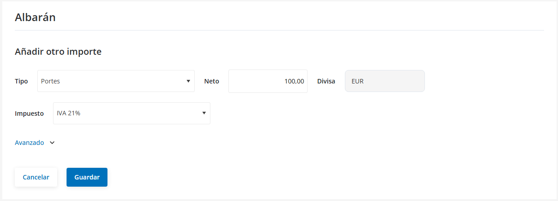Open the Impuesto dropdown arrow

[204, 114]
